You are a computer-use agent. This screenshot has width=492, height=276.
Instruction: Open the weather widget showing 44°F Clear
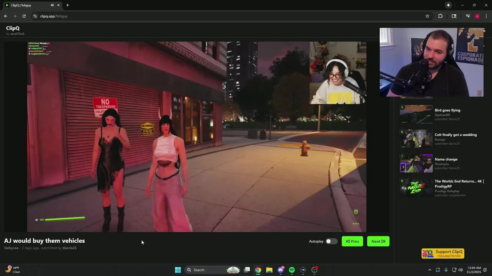[x=13, y=270]
